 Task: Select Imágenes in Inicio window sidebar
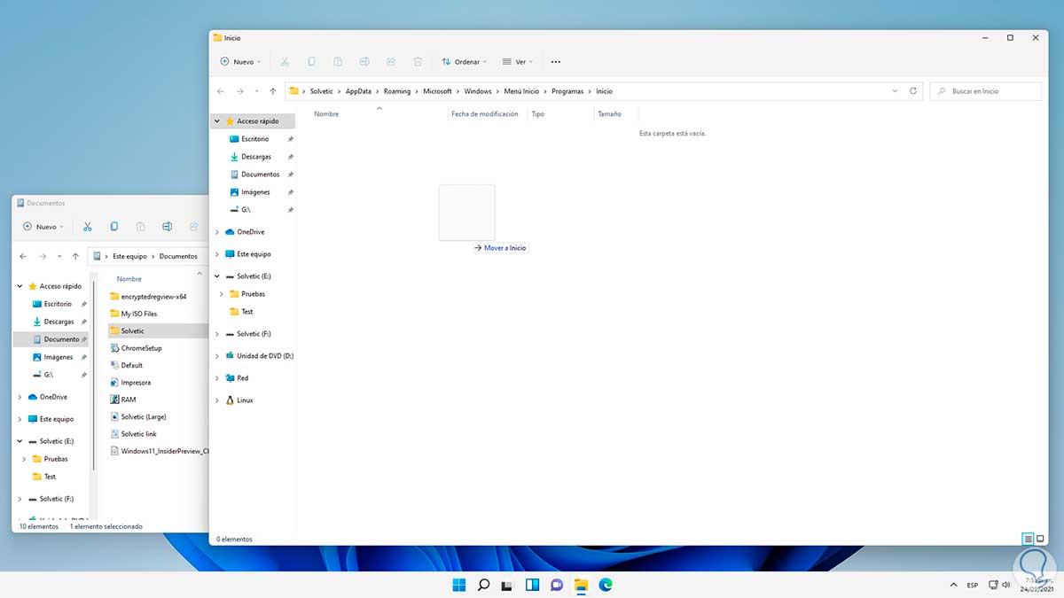(x=254, y=192)
